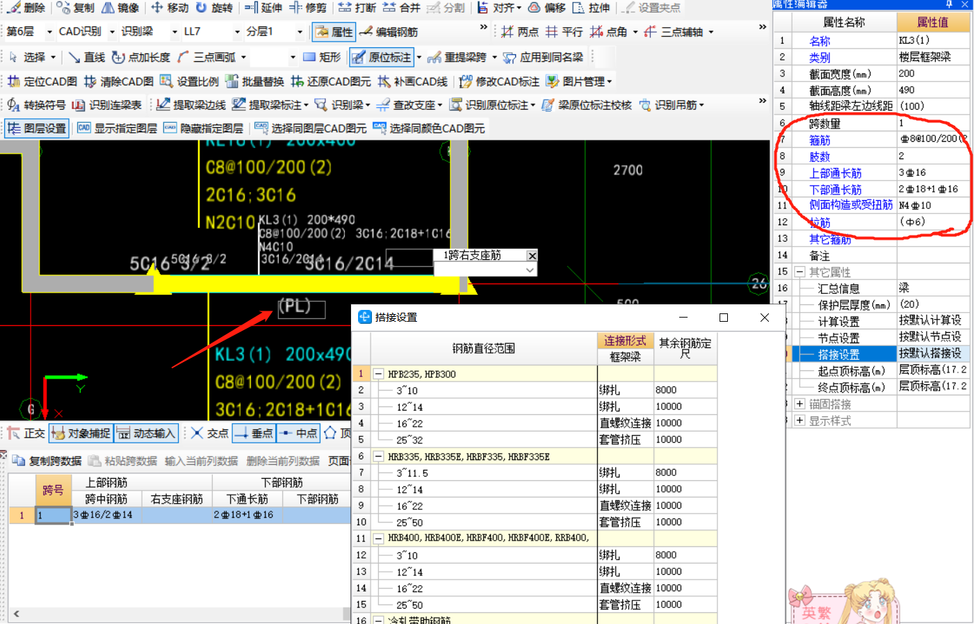
Task: Toggle 原位标注 mode button
Action: [382, 57]
